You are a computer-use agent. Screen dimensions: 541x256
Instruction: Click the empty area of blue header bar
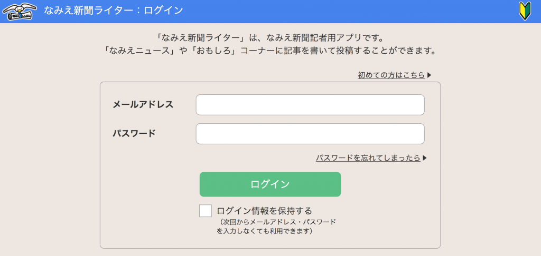click(x=345, y=12)
